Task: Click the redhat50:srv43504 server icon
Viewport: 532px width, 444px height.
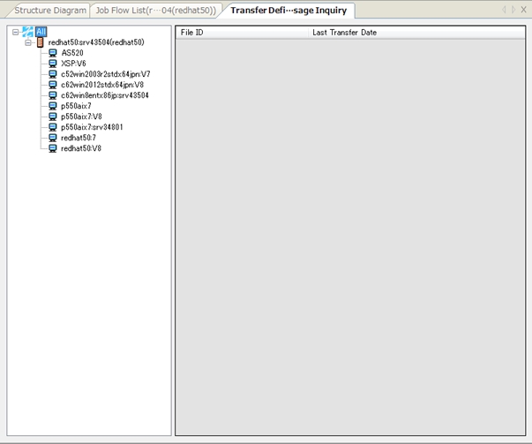Action: pyautogui.click(x=40, y=42)
